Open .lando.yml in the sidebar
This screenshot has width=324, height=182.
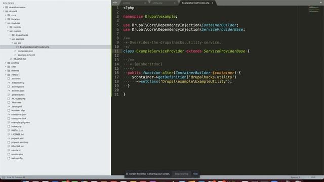coord(17,107)
